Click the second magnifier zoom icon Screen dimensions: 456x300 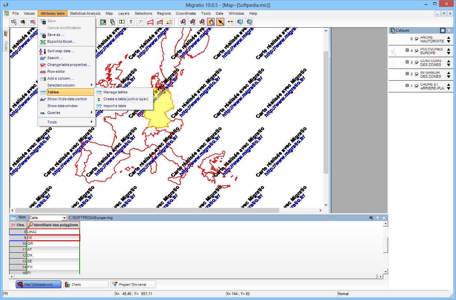(193, 22)
